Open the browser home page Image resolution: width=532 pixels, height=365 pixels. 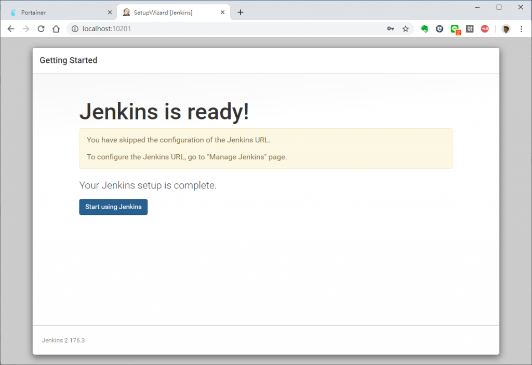(x=56, y=29)
